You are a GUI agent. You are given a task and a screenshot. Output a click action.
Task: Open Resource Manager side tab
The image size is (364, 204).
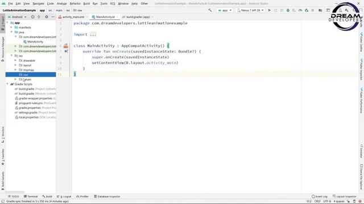click(3, 49)
